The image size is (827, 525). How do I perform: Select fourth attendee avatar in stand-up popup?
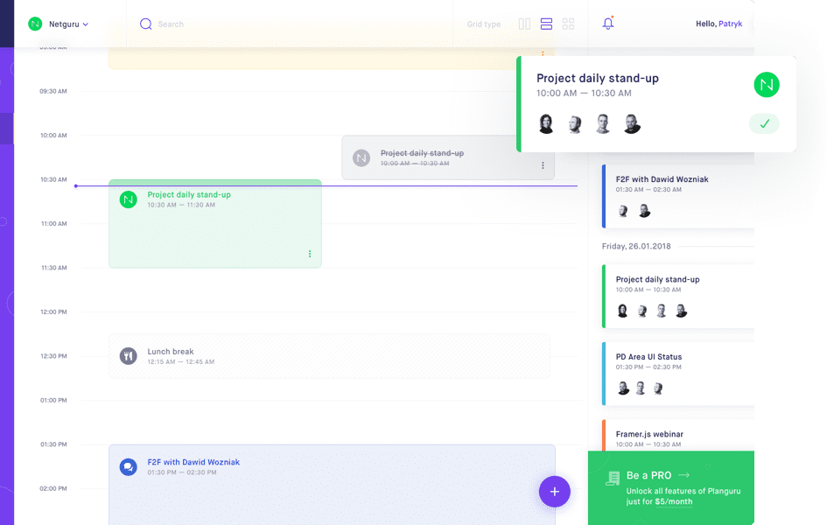(x=631, y=124)
